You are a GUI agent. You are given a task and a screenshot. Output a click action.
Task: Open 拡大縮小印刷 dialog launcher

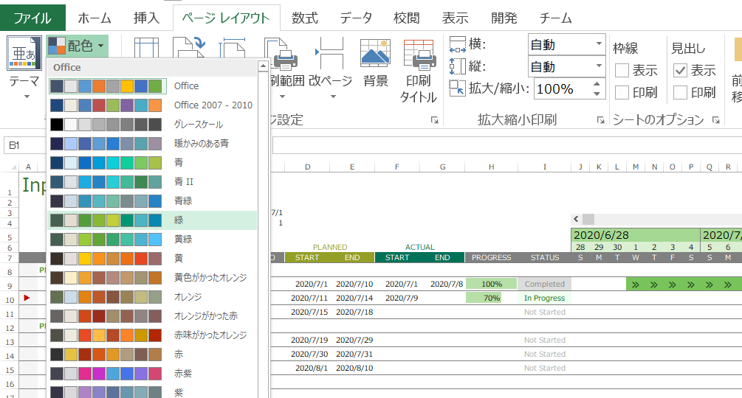click(x=600, y=120)
